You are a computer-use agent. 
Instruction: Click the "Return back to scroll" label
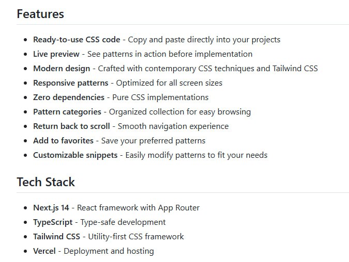pyautogui.click(x=71, y=126)
